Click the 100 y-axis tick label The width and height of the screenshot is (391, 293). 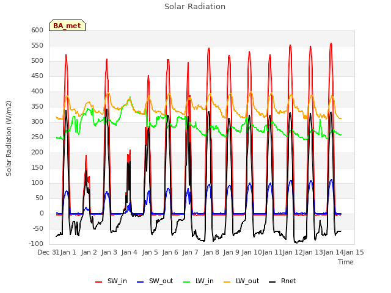(37, 183)
